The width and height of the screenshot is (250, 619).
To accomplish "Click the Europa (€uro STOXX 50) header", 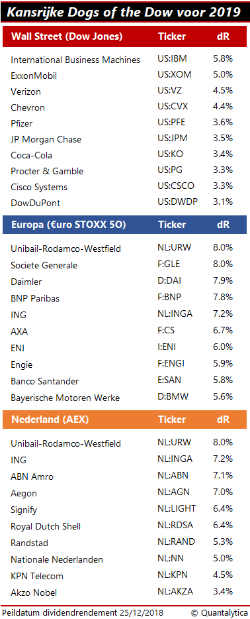I will coord(69,225).
